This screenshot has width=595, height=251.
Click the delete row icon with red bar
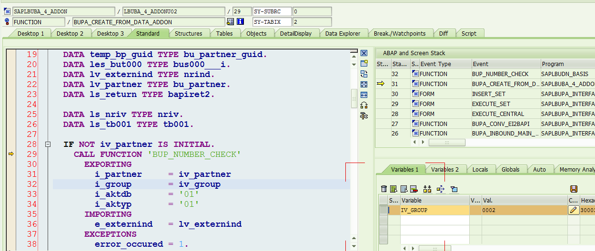coord(413,189)
